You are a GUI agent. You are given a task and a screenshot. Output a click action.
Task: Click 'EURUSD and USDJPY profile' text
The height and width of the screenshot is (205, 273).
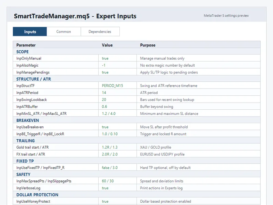click(x=162, y=154)
